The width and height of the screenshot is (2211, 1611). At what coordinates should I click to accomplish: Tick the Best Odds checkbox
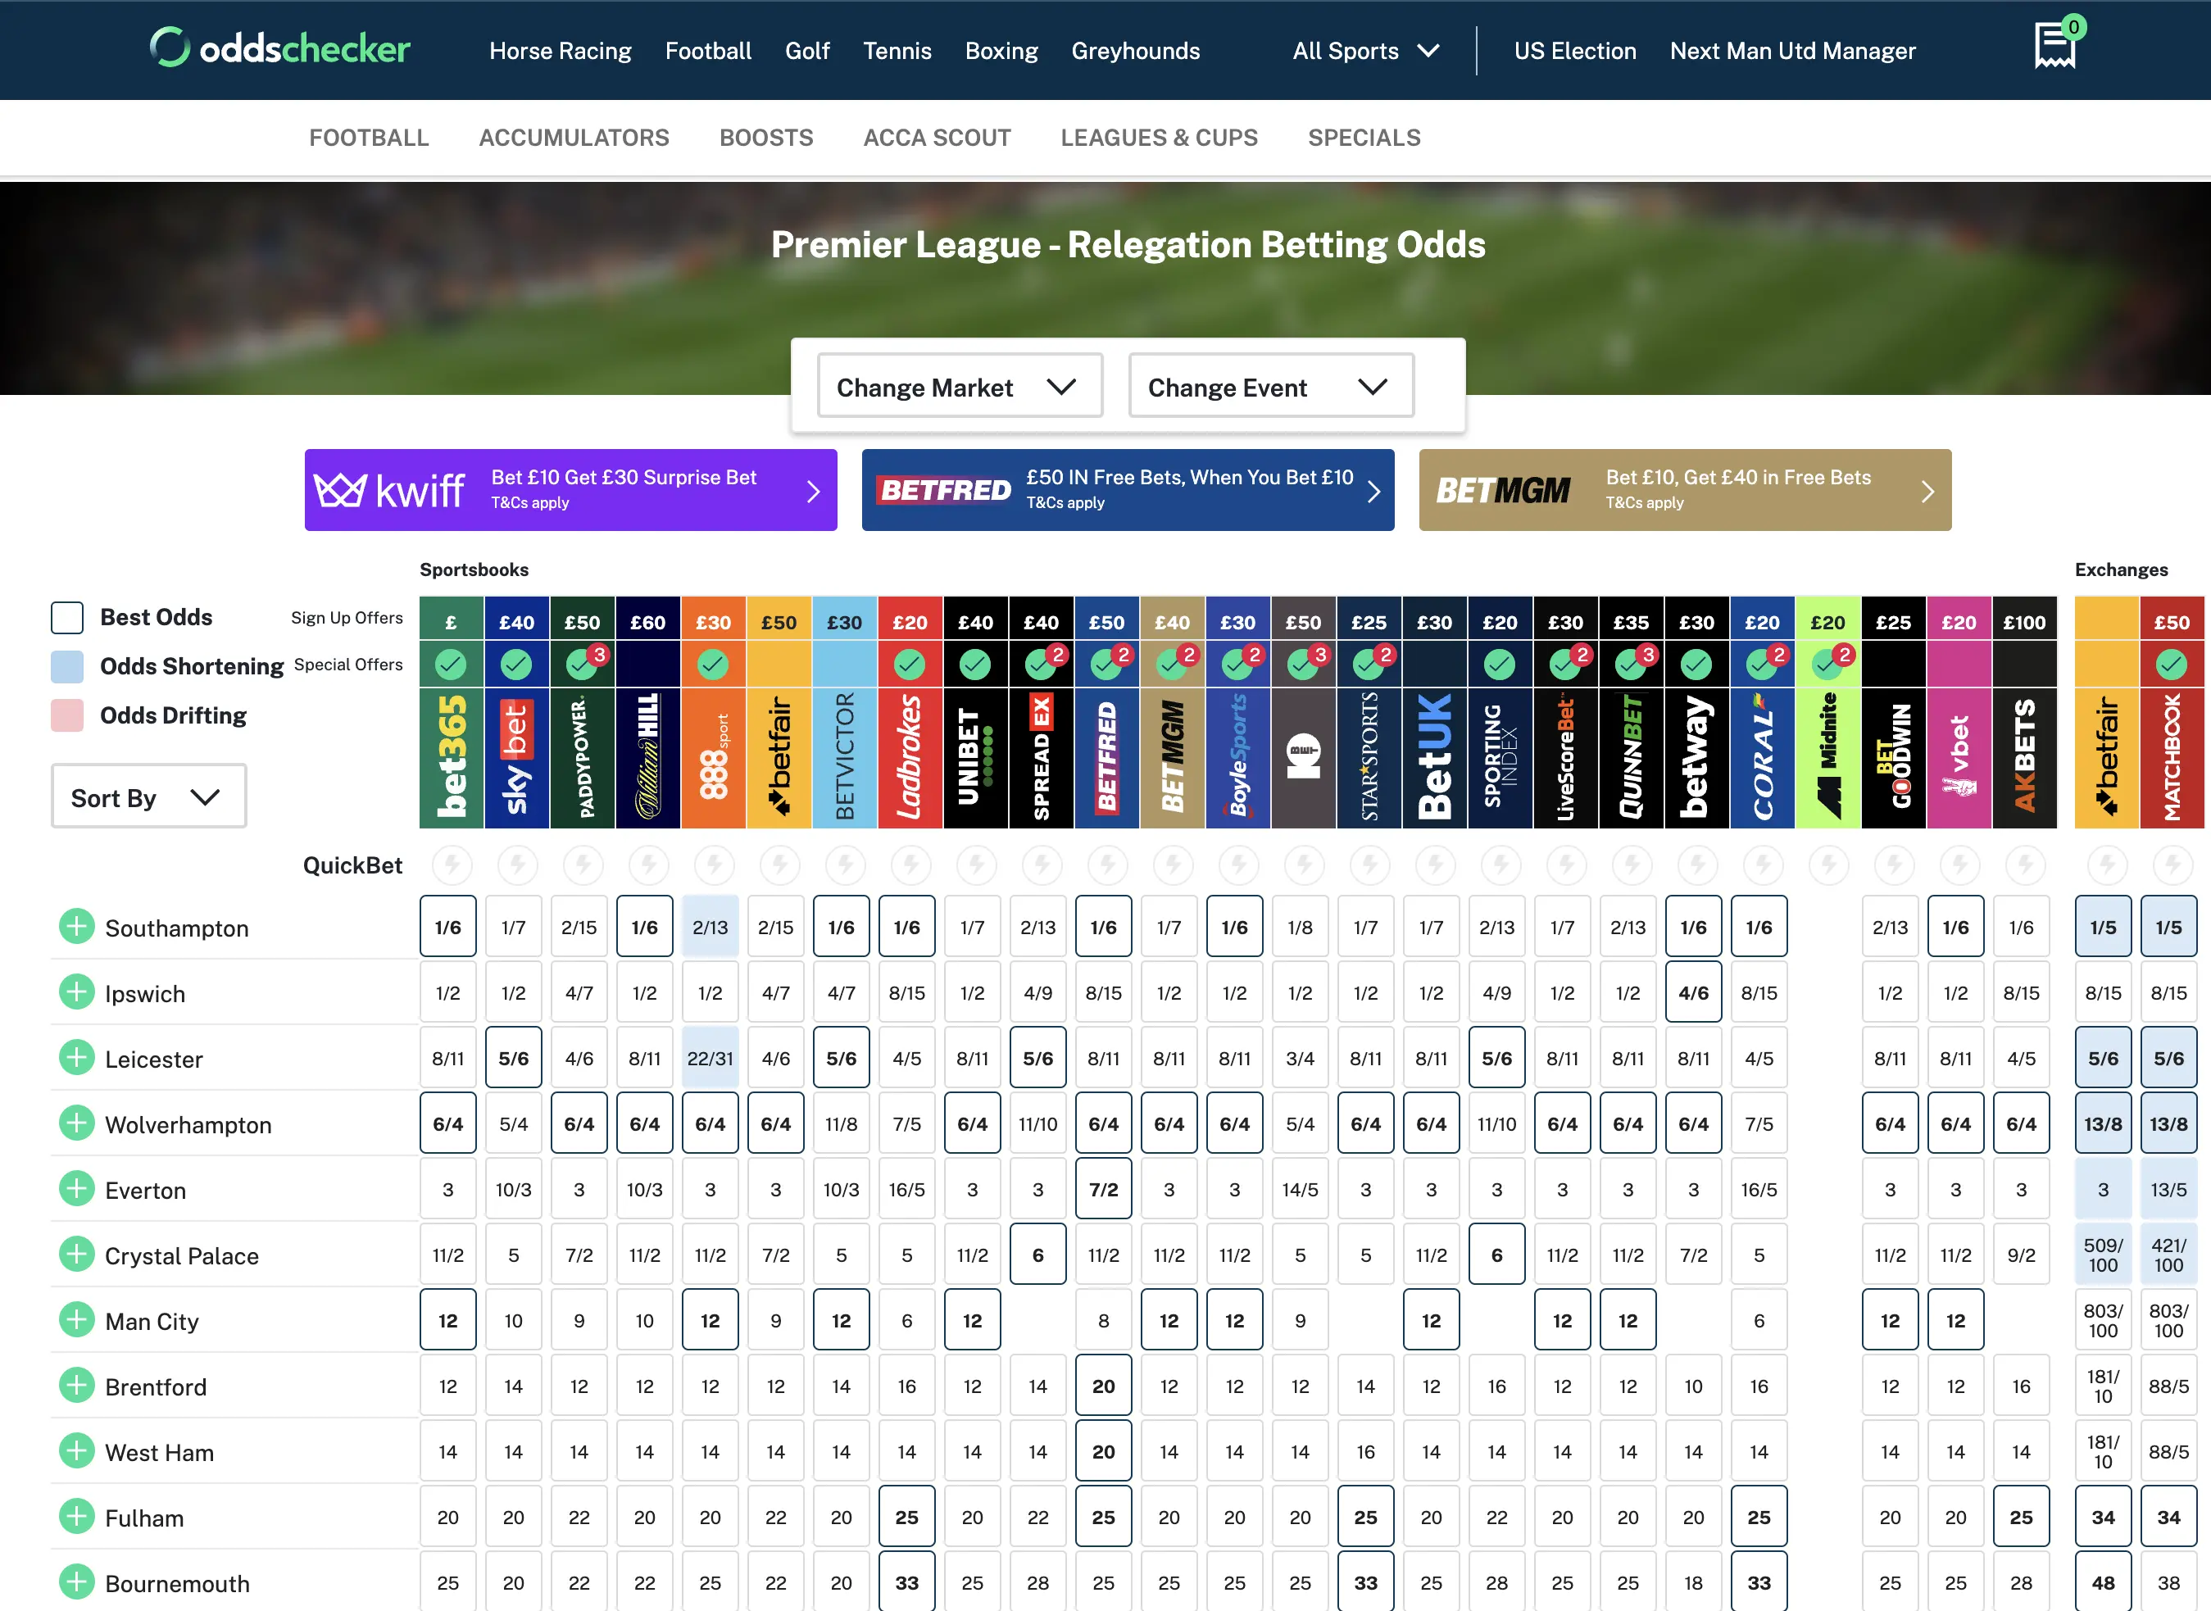pos(67,617)
